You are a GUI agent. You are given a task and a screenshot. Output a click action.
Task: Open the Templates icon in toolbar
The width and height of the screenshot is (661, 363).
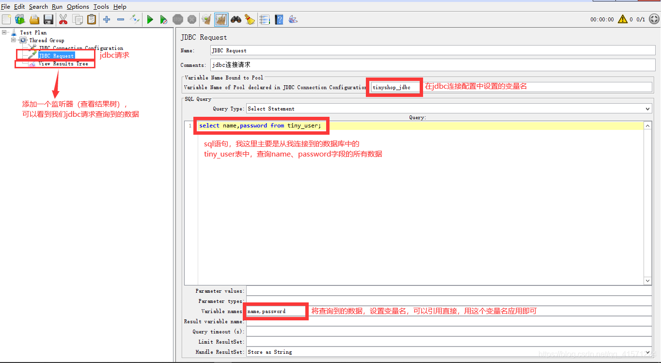click(20, 19)
